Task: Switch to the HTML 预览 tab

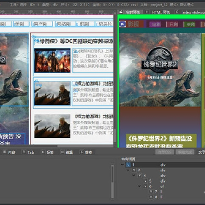Action: [x=161, y=12]
